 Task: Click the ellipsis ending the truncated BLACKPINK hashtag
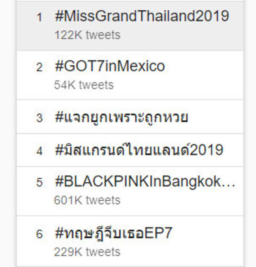[230, 184]
